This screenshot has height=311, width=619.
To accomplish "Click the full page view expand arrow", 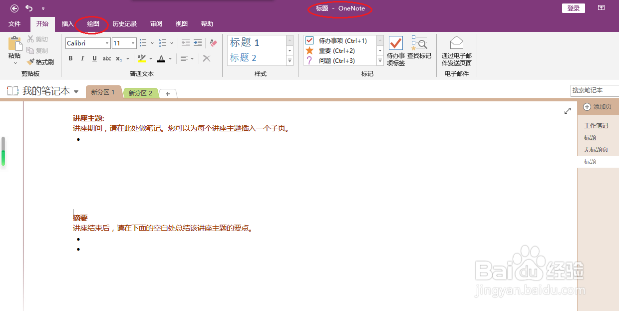I will pos(568,111).
